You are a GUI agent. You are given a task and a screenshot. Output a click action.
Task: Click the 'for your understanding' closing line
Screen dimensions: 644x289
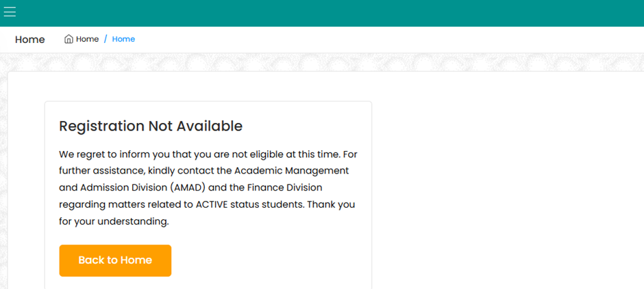[114, 221]
